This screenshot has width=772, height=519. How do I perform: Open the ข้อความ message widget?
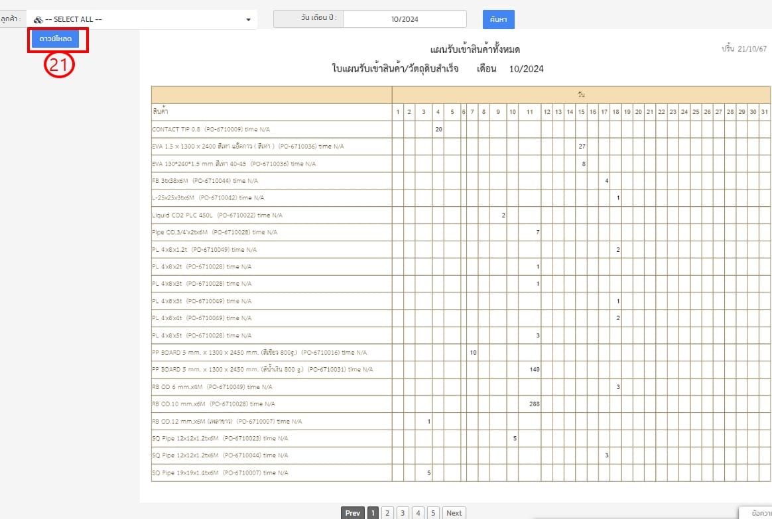click(755, 513)
